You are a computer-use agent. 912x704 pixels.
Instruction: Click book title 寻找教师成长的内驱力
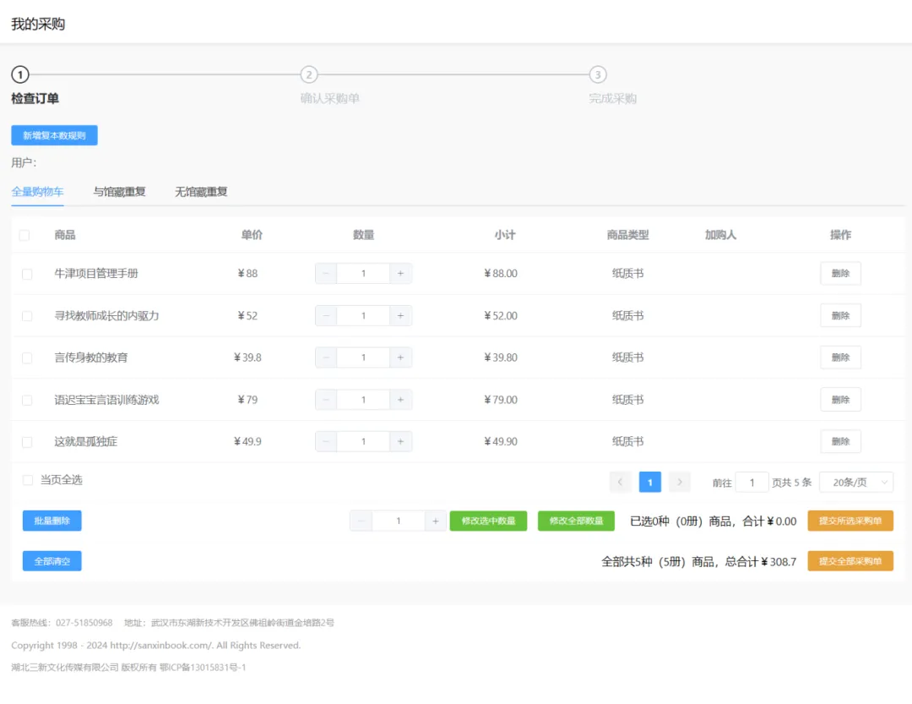pyautogui.click(x=106, y=315)
